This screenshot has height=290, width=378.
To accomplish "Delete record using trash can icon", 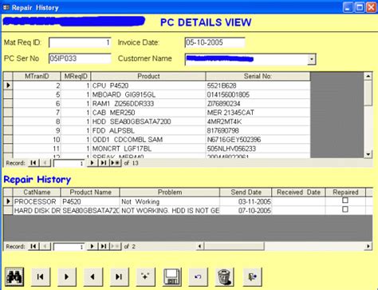I will coord(224,277).
